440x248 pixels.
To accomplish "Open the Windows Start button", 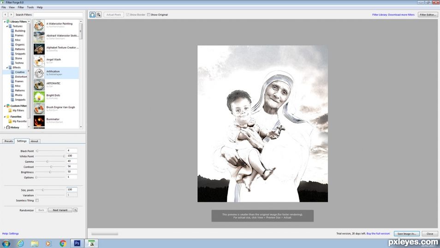I will [6, 243].
